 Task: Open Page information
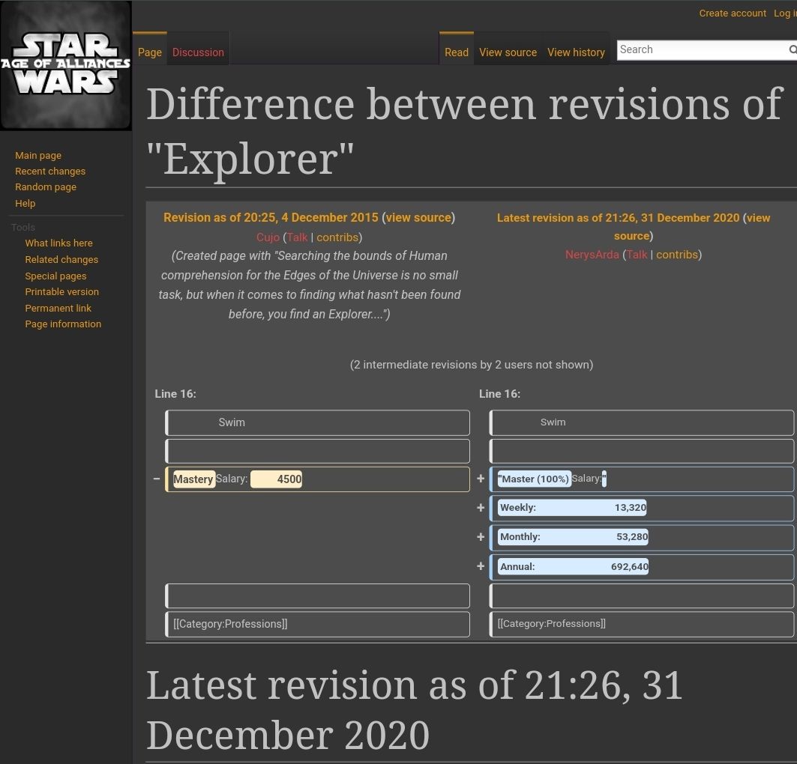pyautogui.click(x=62, y=324)
